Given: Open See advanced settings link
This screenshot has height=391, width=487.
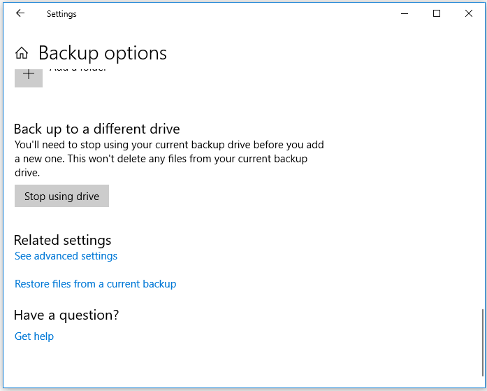Looking at the screenshot, I should 66,256.
